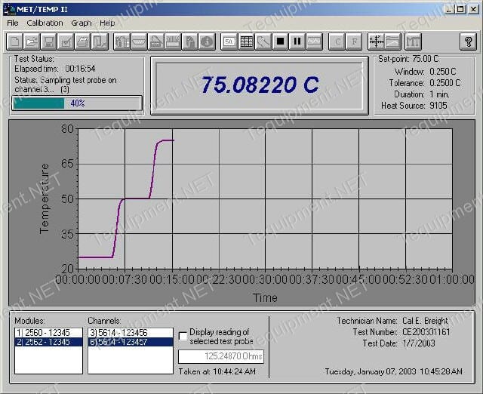The width and height of the screenshot is (483, 394).
Task: Click the print toolbar icon
Action: click(x=82, y=41)
